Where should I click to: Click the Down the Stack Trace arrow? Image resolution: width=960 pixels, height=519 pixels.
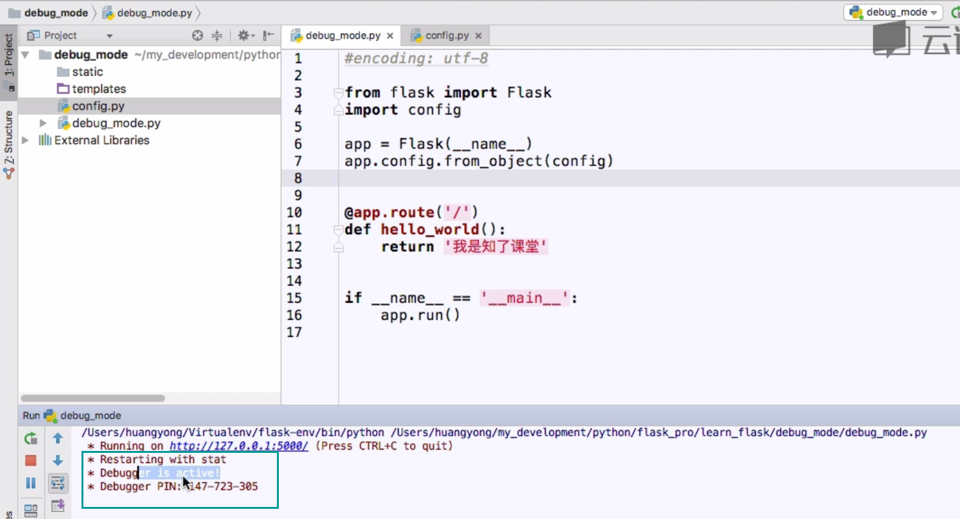pos(57,460)
